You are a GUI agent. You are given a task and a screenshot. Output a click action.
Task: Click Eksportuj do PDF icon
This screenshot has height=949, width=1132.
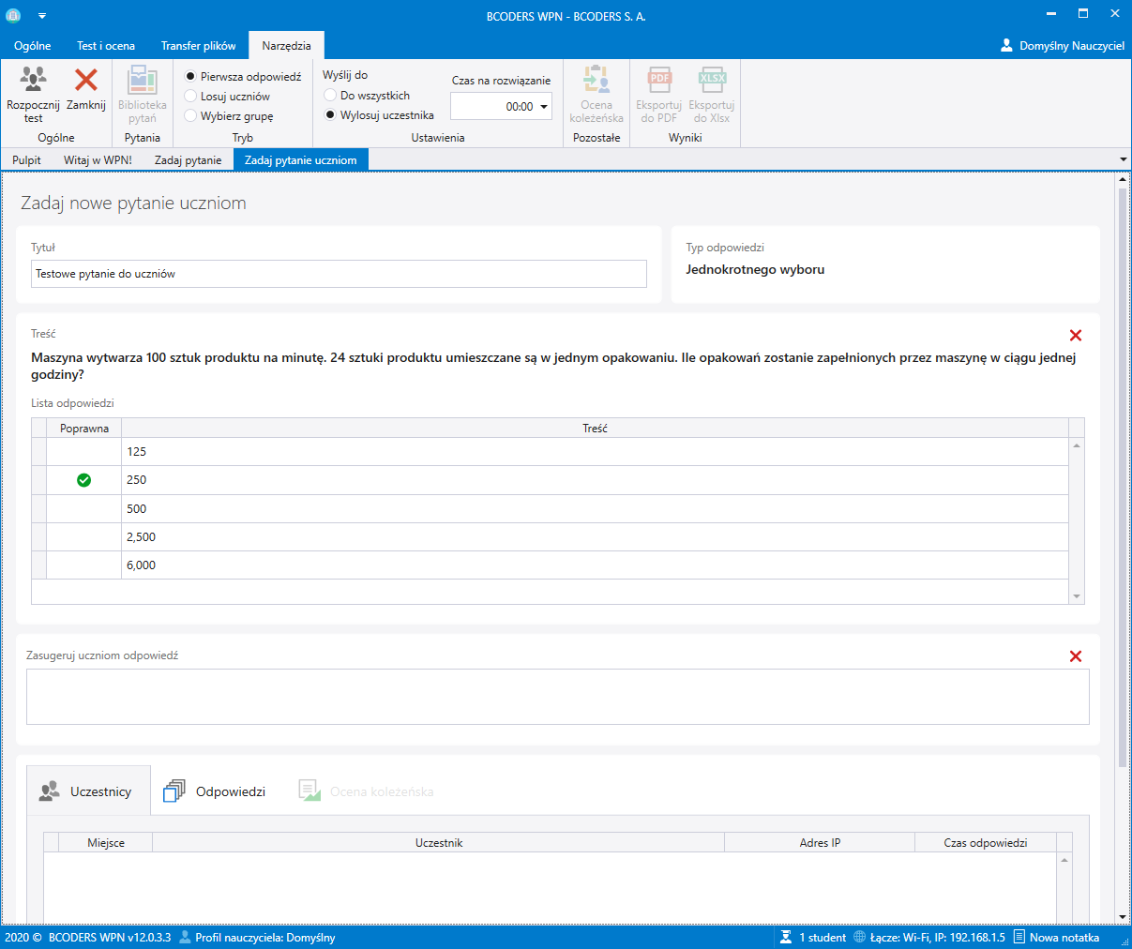[659, 80]
